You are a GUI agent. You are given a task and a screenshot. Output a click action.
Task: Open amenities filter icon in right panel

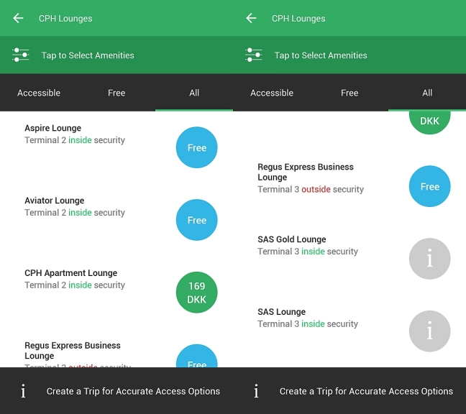coord(254,55)
